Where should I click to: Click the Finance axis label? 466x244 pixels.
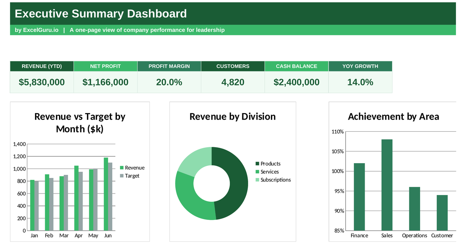359,236
